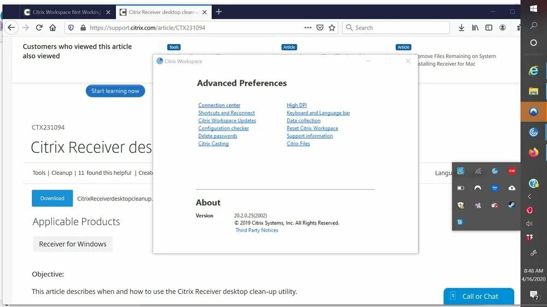
Task: Click Steam icon in system tray
Action: click(512, 205)
